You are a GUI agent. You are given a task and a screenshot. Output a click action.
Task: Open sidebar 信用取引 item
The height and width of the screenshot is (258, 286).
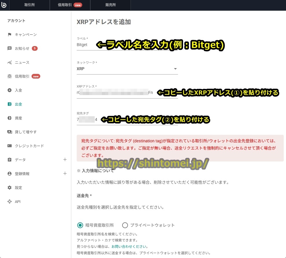coord(22,76)
